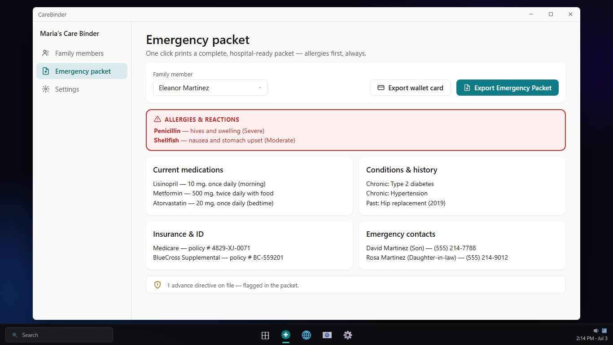Click Export Emergency Packet button
Viewport: 613px width, 345px height.
[507, 88]
